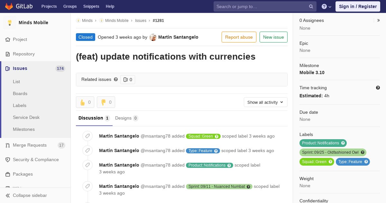Click Minds Mobile breadcrumb link
Image resolution: width=386 pixels, height=203 pixels.
point(117,20)
